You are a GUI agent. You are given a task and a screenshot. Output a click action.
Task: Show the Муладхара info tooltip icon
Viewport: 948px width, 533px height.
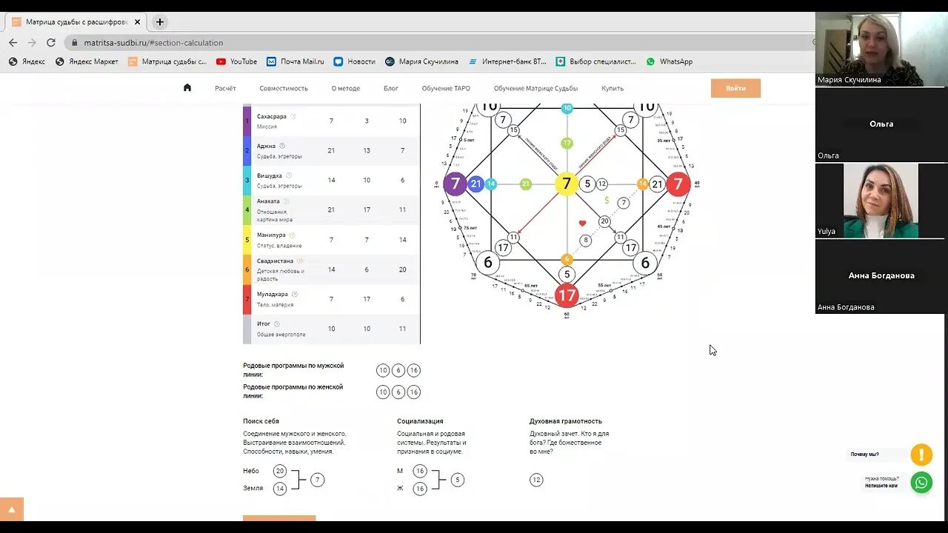pos(295,294)
